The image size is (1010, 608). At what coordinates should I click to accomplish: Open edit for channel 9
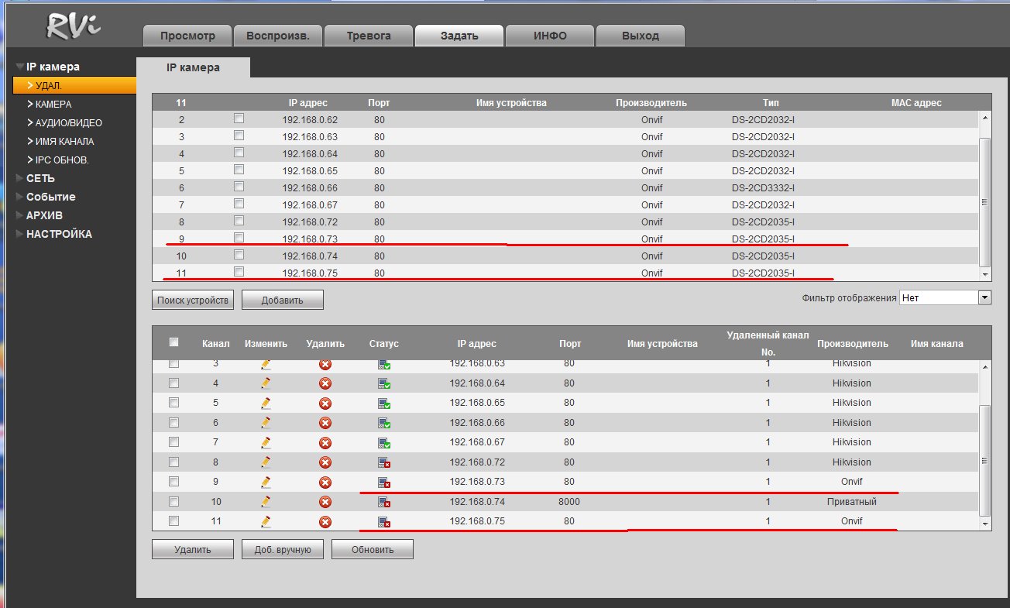(266, 482)
